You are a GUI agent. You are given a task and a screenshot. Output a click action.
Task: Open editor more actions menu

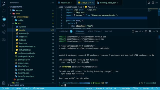(x=157, y=3)
